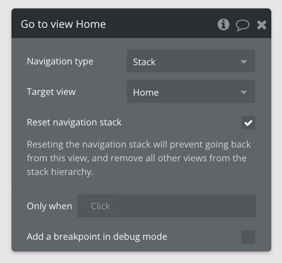282x263 pixels.
Task: Click the divider above the Only when row
Action: tap(141, 186)
